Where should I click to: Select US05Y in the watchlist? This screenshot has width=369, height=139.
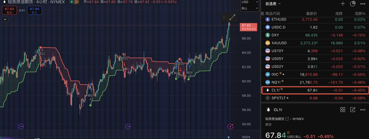315,58
